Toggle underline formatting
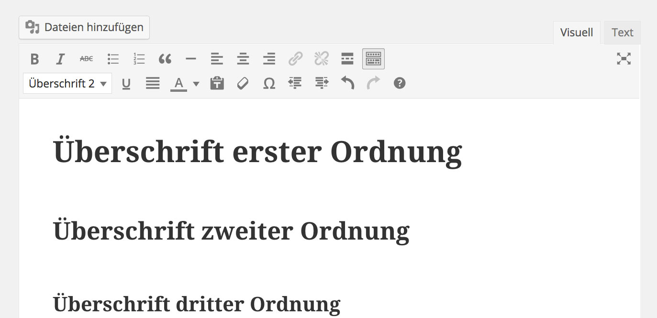Image resolution: width=657 pixels, height=318 pixels. (x=126, y=84)
